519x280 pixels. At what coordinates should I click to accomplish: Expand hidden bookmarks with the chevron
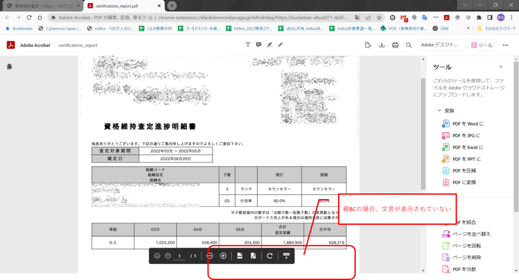point(467,28)
